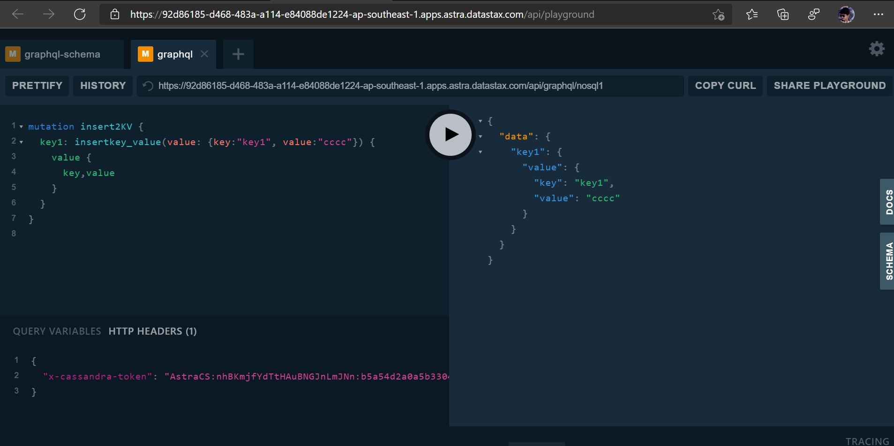Click the site permissions lock icon
The height and width of the screenshot is (446, 894).
click(116, 14)
